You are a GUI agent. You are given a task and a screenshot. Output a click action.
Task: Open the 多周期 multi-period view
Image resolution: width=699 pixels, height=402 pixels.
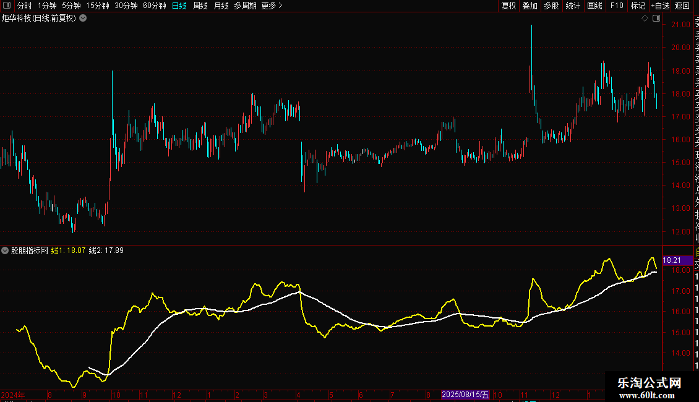point(245,6)
